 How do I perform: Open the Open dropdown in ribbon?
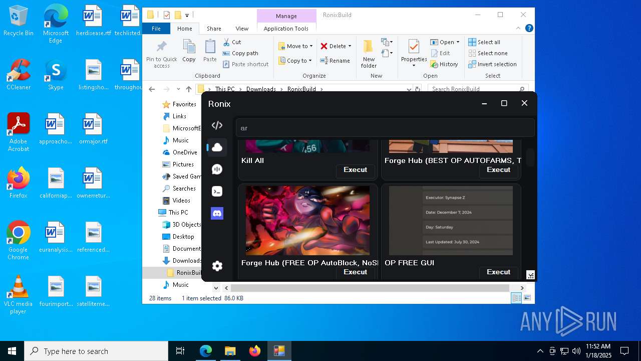(445, 42)
